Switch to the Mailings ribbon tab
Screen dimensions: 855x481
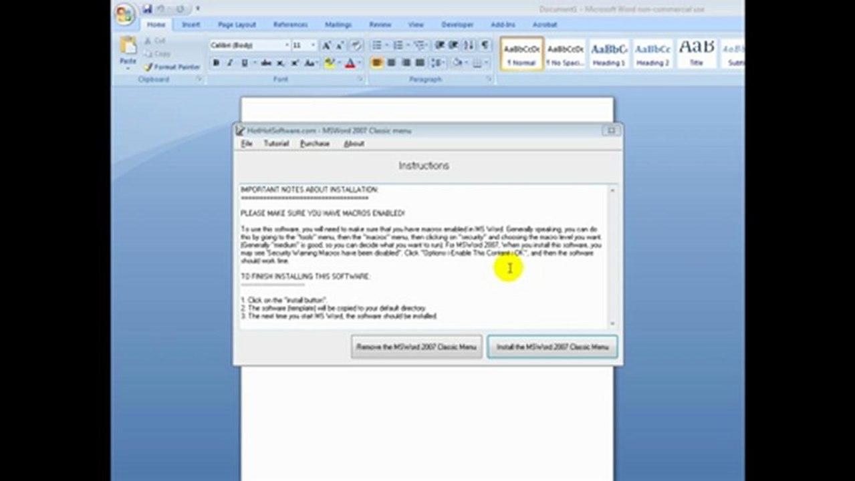(338, 25)
